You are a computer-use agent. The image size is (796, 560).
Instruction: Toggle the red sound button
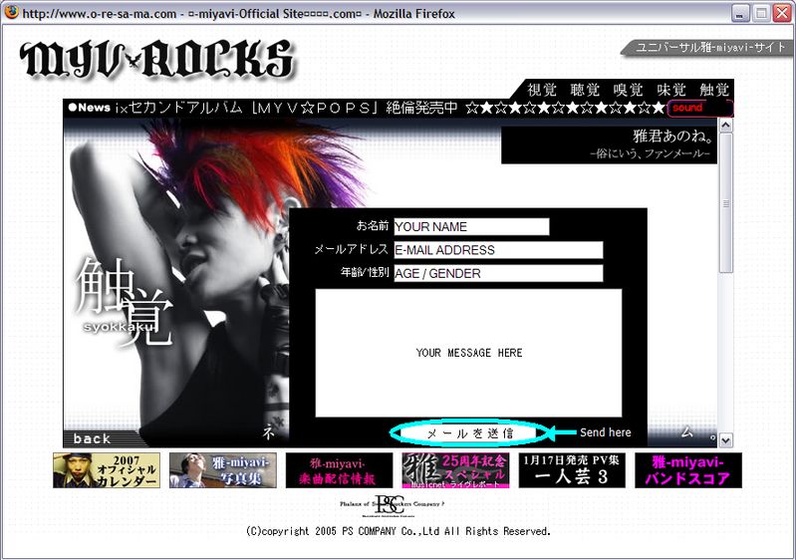click(700, 109)
